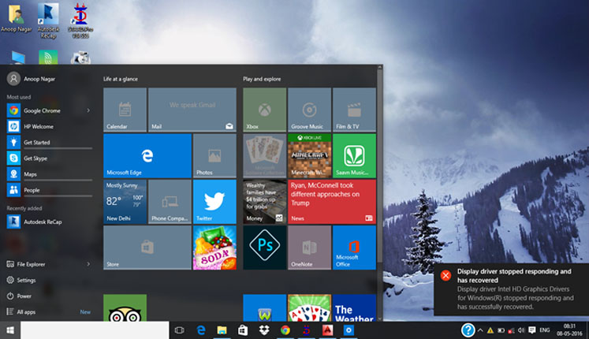Launch the Microsoft Edge tile
589x339 pixels.
click(x=147, y=155)
